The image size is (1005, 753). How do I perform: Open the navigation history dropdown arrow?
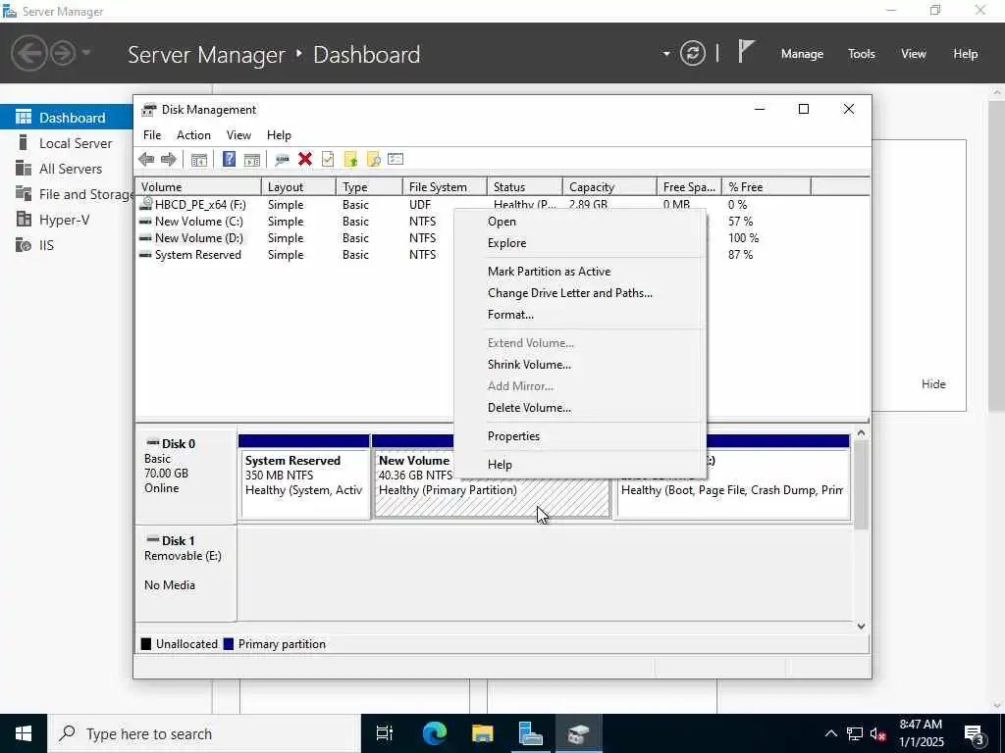click(x=86, y=53)
